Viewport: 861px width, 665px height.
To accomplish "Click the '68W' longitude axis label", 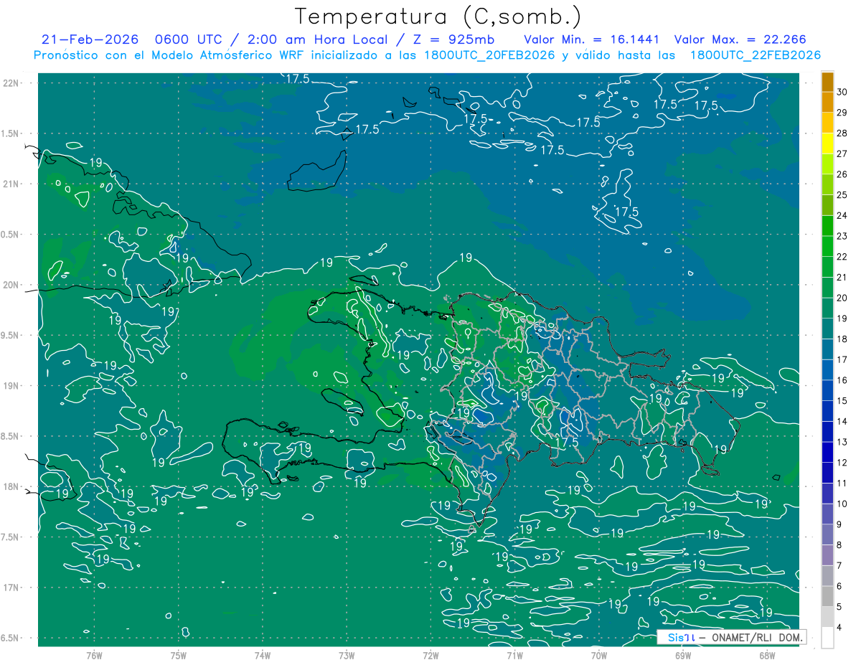I will pos(767,656).
